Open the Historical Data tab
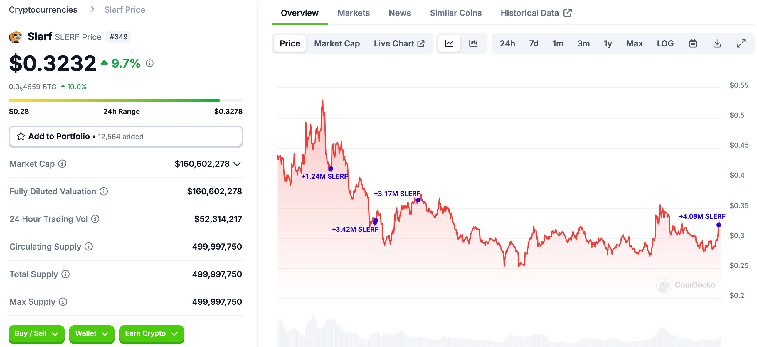This screenshot has width=757, height=347. (x=536, y=13)
